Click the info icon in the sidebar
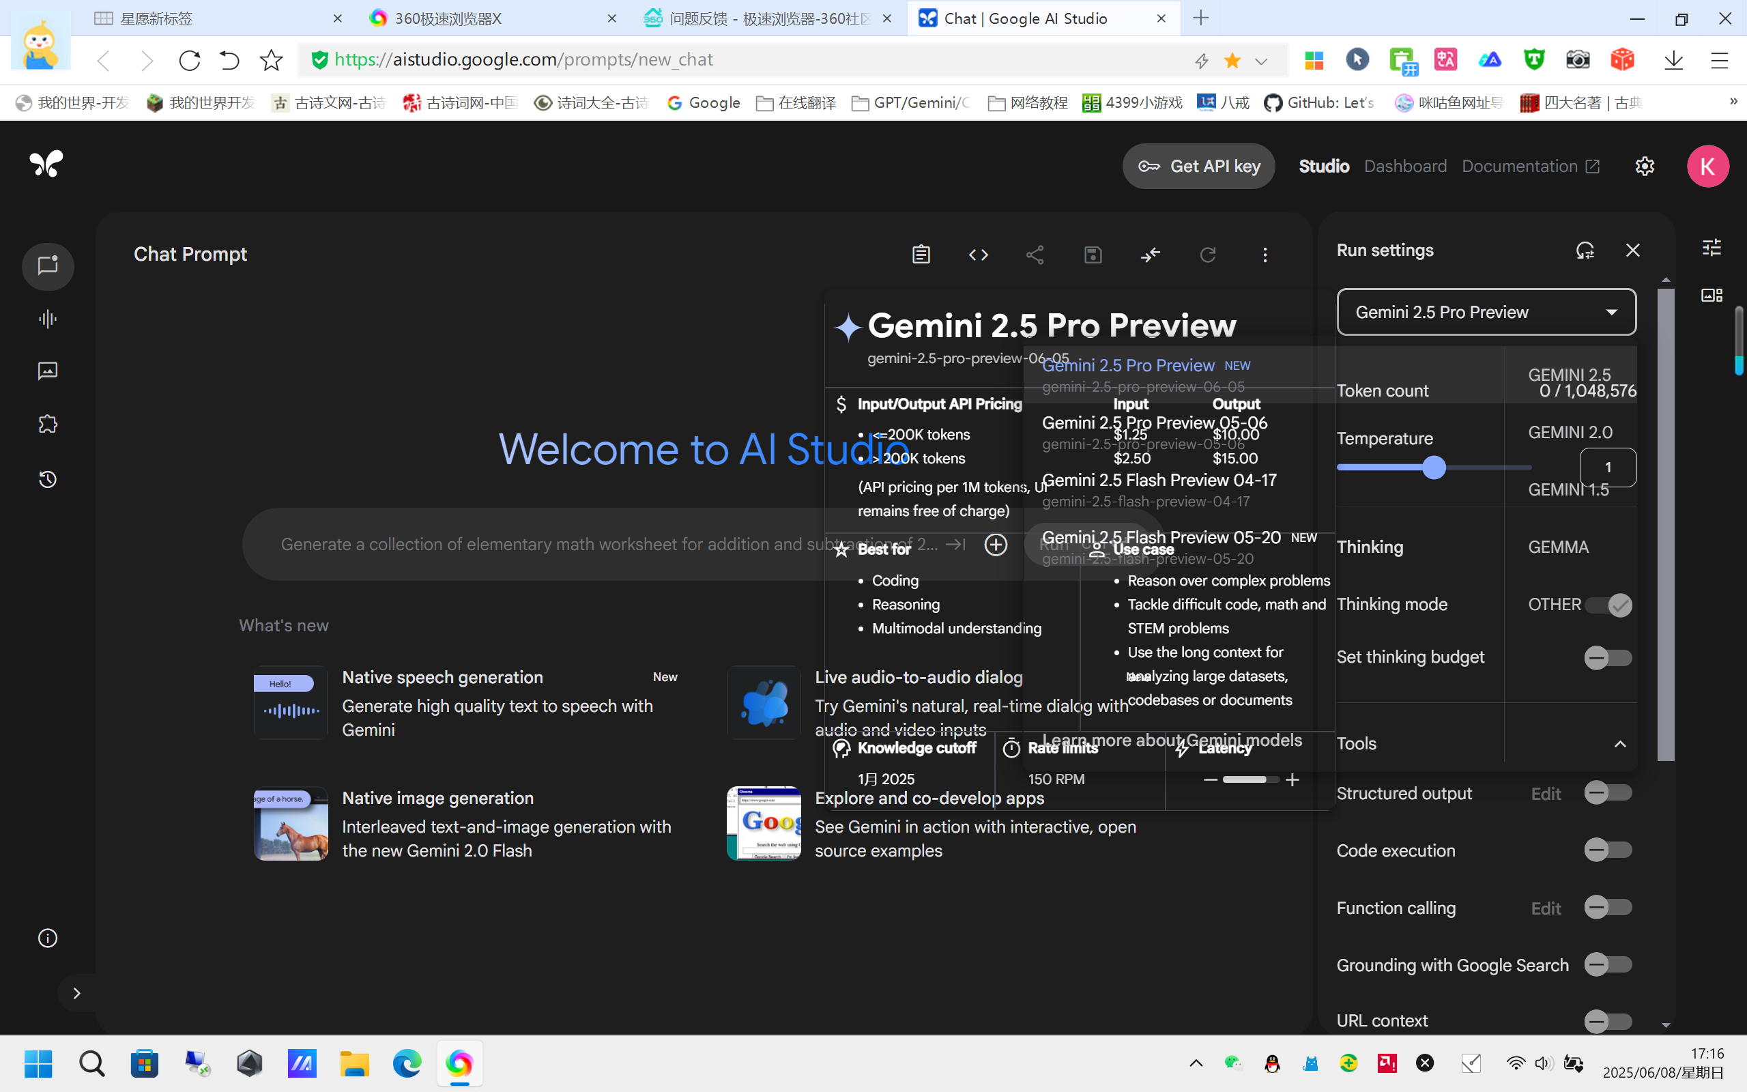 coord(48,938)
